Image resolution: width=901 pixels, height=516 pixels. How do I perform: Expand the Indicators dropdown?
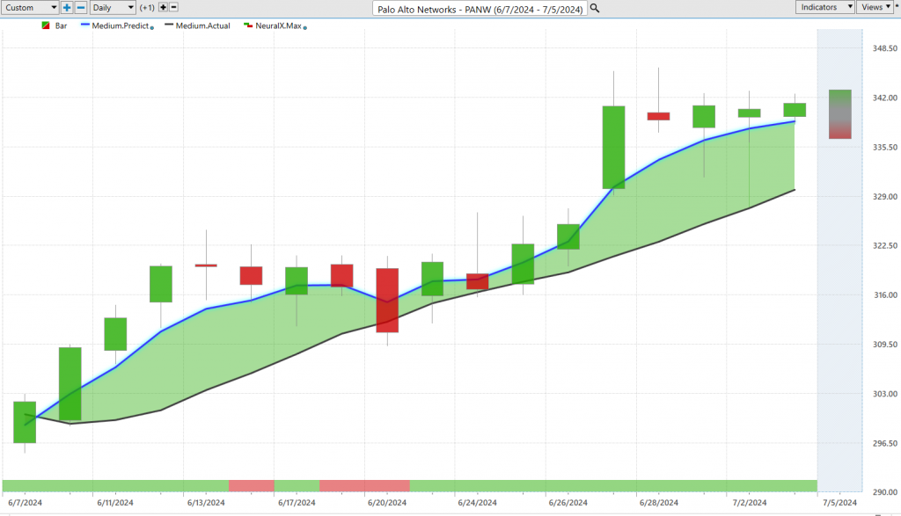coord(824,7)
